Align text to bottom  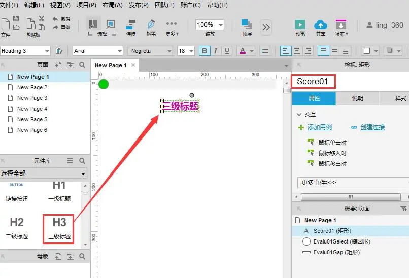pos(346,51)
